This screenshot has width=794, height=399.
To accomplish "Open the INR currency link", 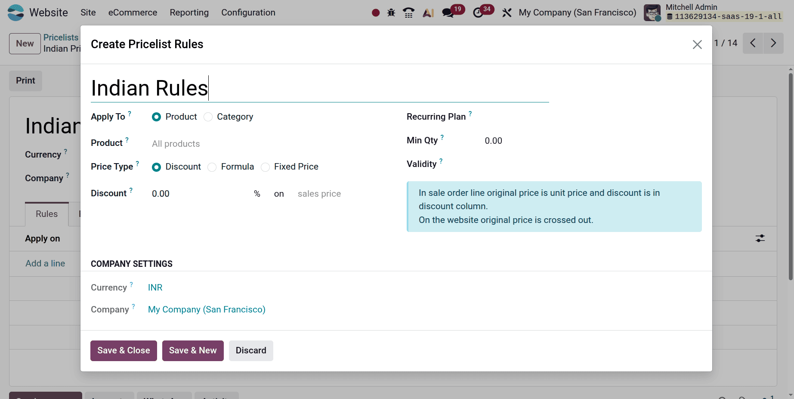I will pyautogui.click(x=155, y=288).
